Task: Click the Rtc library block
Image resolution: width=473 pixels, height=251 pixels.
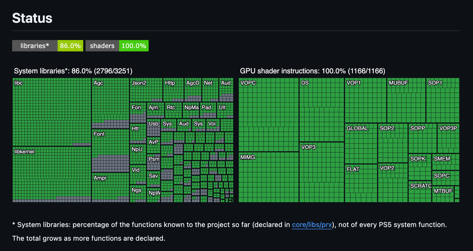Action: pyautogui.click(x=173, y=110)
